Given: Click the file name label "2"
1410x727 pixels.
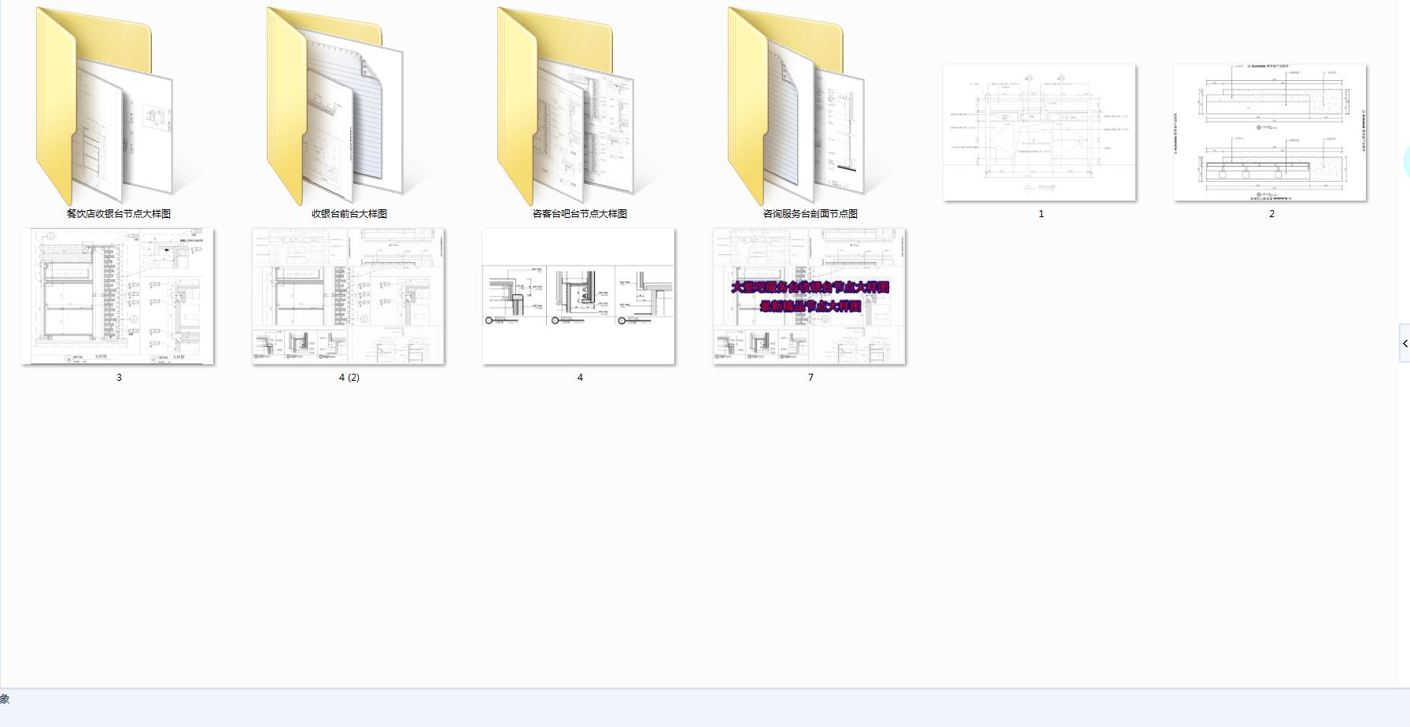Looking at the screenshot, I should pyautogui.click(x=1272, y=214).
